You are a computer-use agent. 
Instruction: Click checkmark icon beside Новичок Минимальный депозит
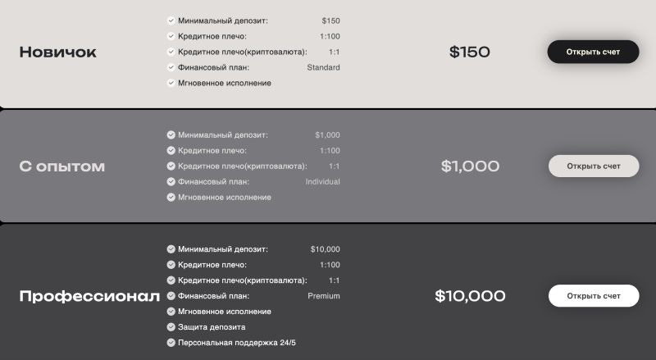click(171, 21)
